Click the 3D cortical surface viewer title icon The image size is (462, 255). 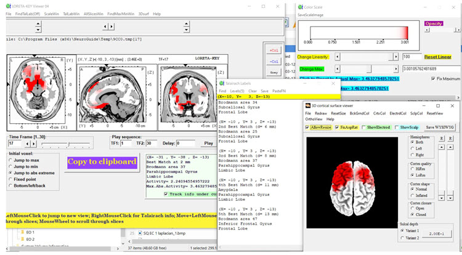pos(308,106)
